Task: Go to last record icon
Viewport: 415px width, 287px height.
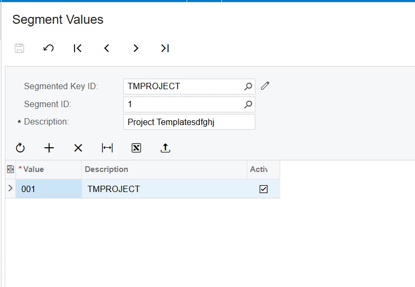Action: [165, 49]
